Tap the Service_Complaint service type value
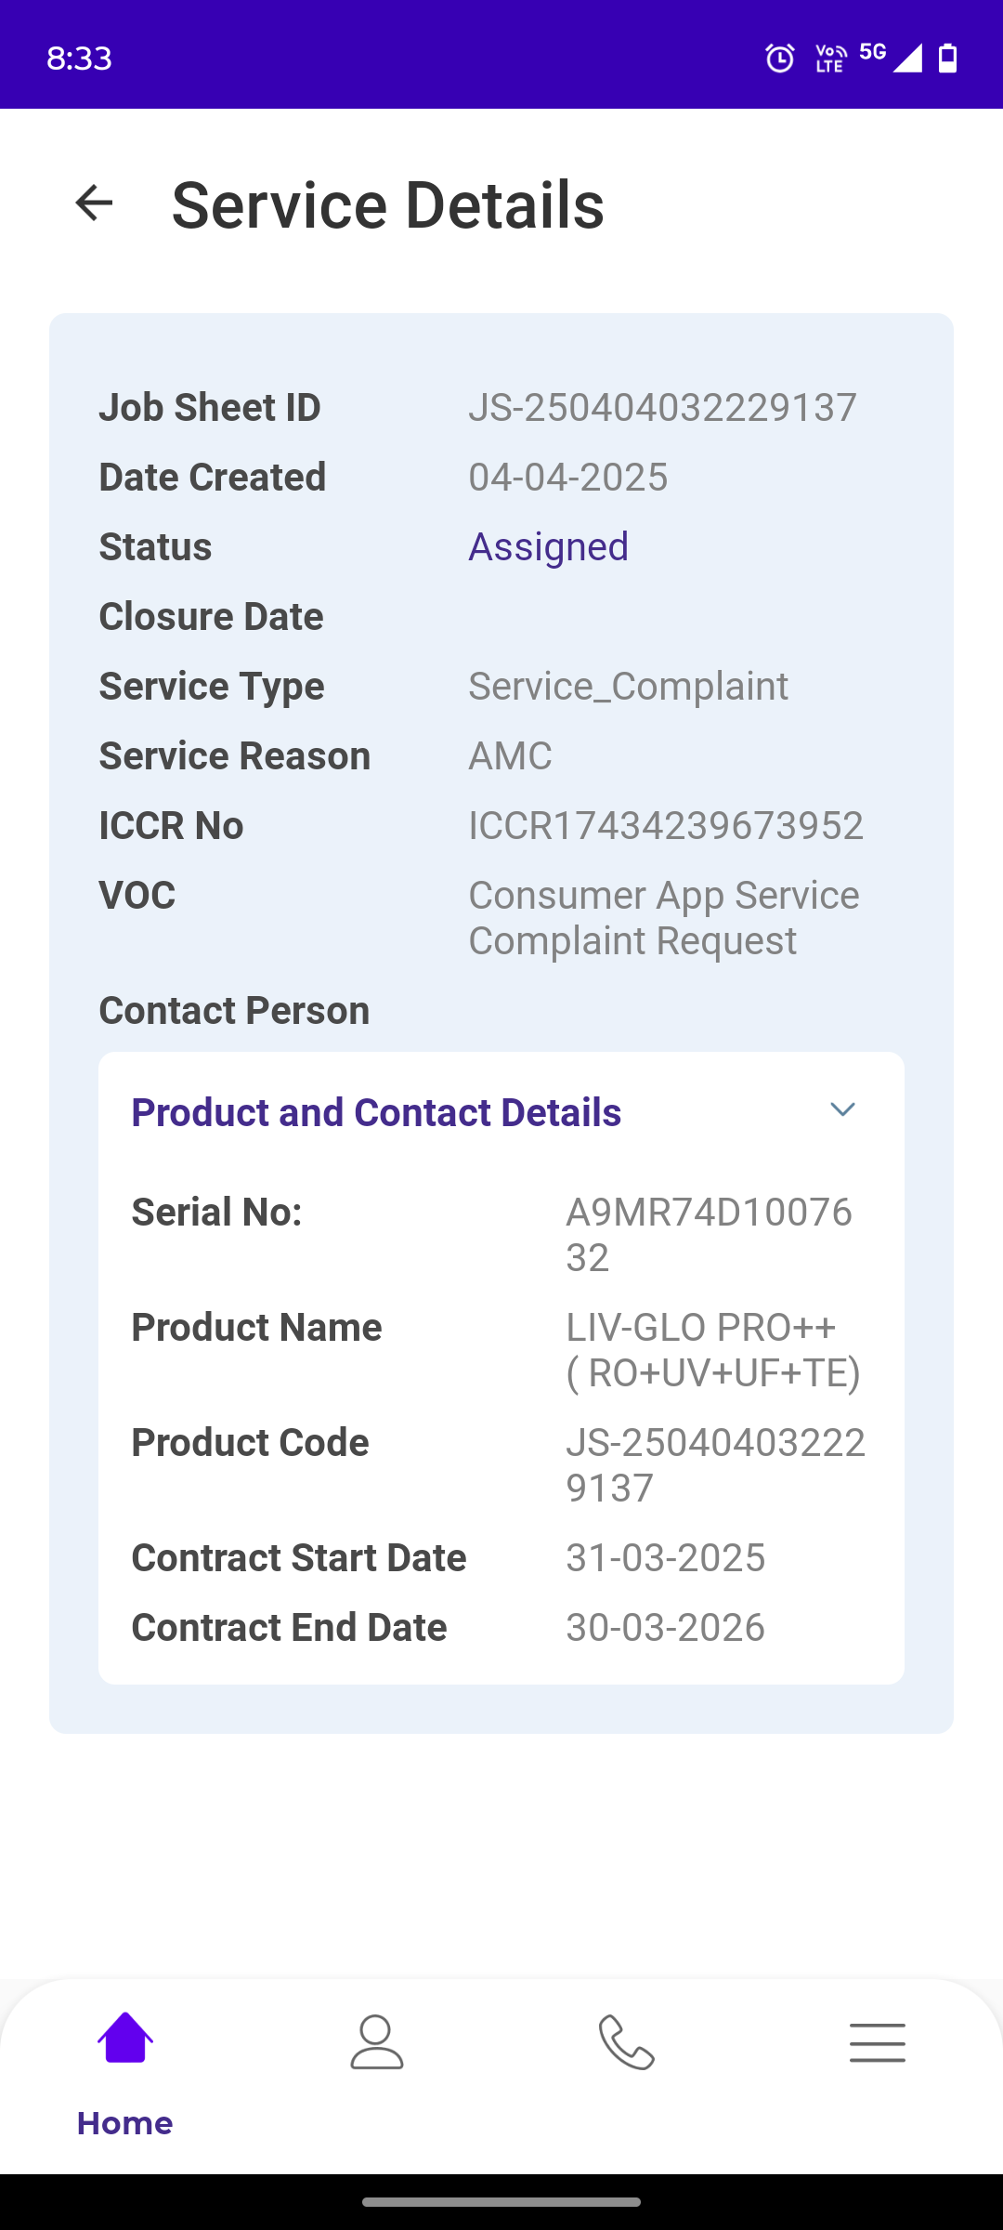Image resolution: width=1003 pixels, height=2230 pixels. click(628, 686)
